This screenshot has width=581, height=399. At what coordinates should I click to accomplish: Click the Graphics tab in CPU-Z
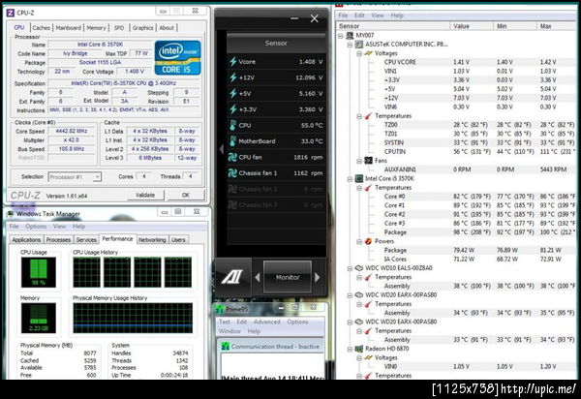(x=142, y=28)
